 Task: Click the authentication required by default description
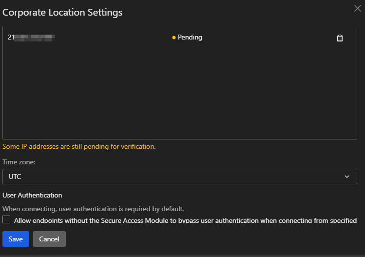93,209
